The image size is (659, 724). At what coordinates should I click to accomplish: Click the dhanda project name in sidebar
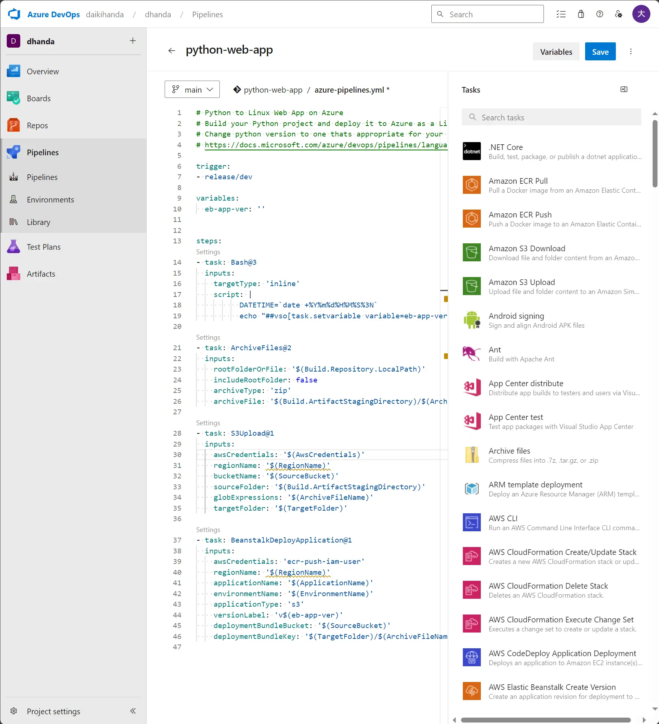pos(41,41)
